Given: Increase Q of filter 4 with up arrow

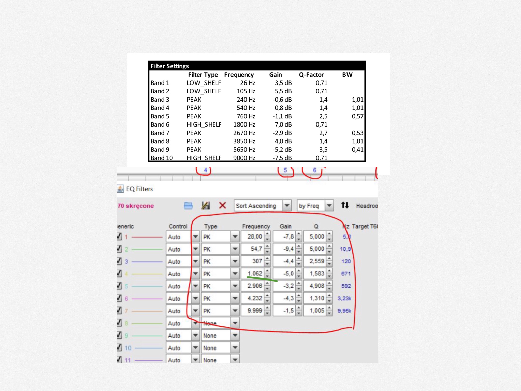Looking at the screenshot, I should tap(329, 271).
